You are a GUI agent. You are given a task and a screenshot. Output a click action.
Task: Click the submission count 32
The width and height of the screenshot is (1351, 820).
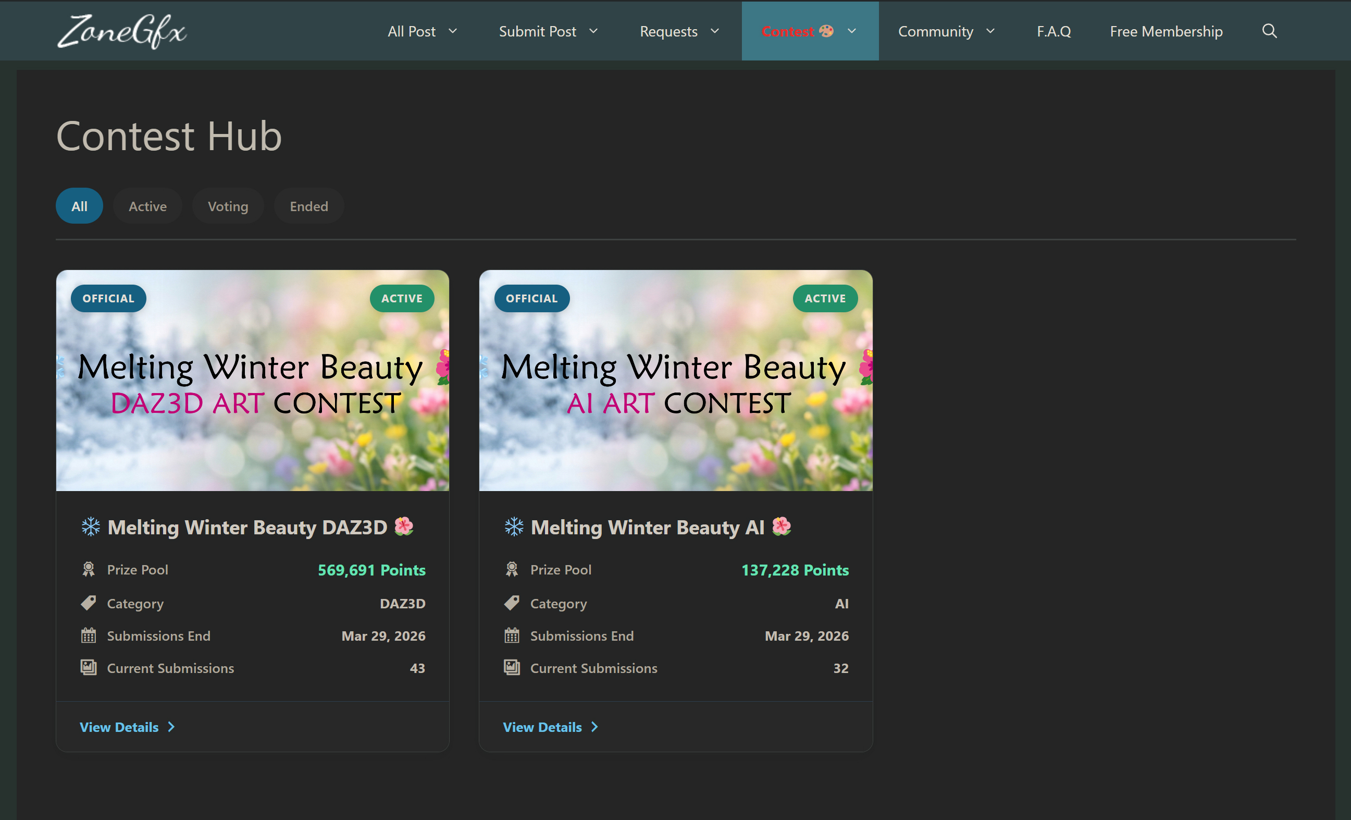coord(840,668)
